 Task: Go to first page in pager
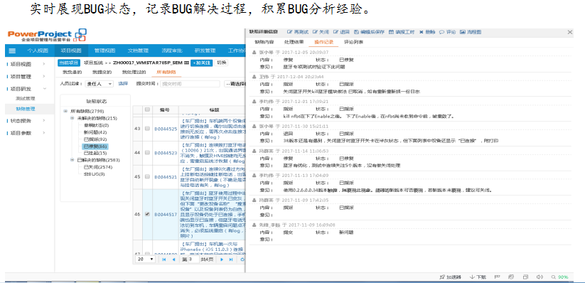pyautogui.click(x=164, y=259)
